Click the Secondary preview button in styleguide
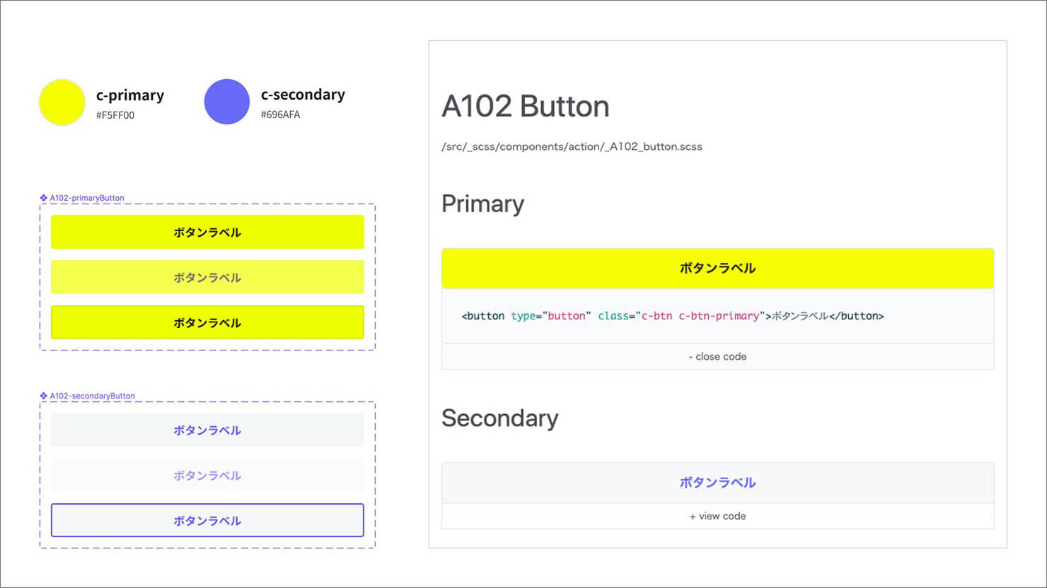Image resolution: width=1047 pixels, height=588 pixels. tap(717, 483)
